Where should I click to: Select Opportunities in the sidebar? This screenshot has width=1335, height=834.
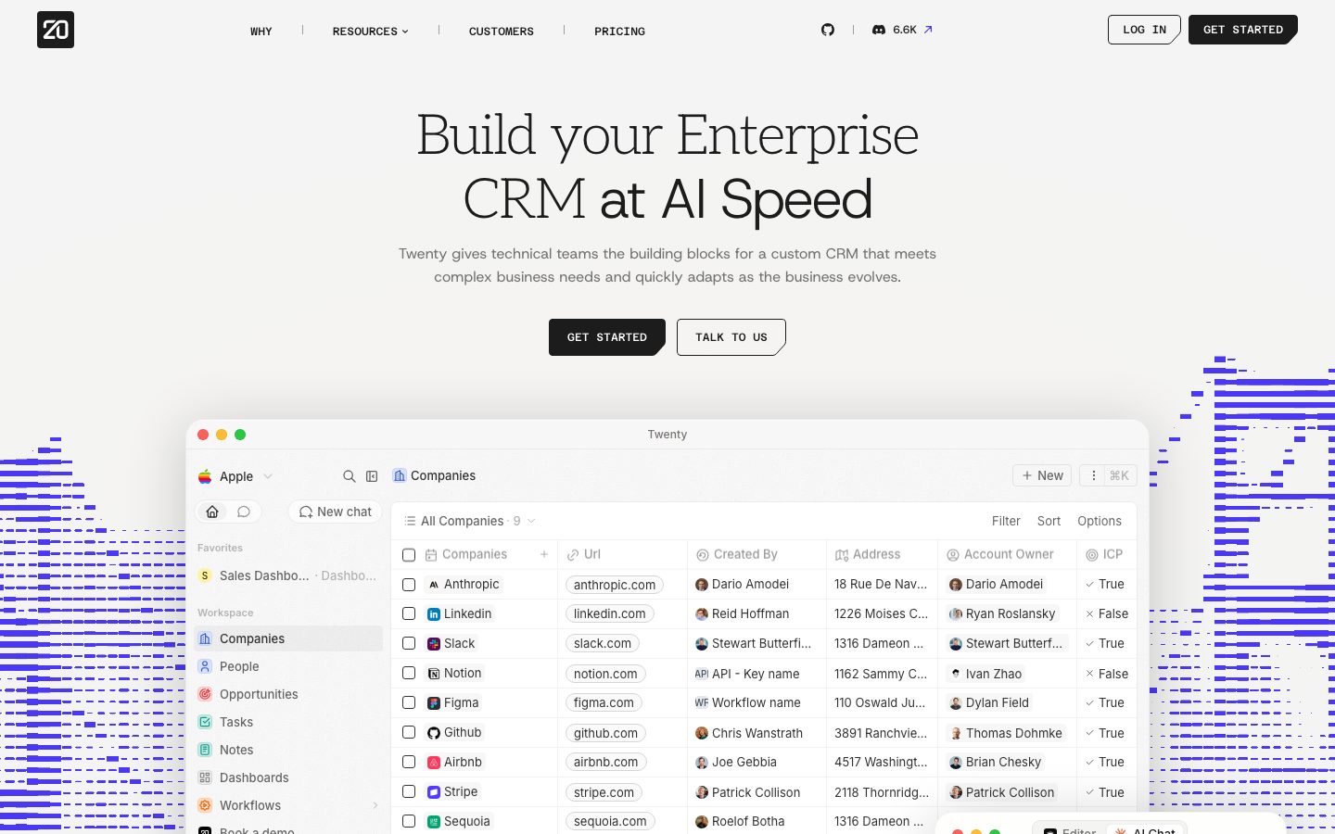(289, 694)
